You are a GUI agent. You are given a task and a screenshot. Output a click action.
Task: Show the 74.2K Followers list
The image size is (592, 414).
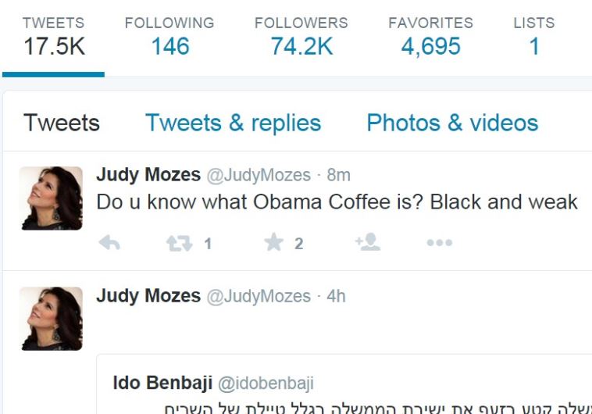301,37
